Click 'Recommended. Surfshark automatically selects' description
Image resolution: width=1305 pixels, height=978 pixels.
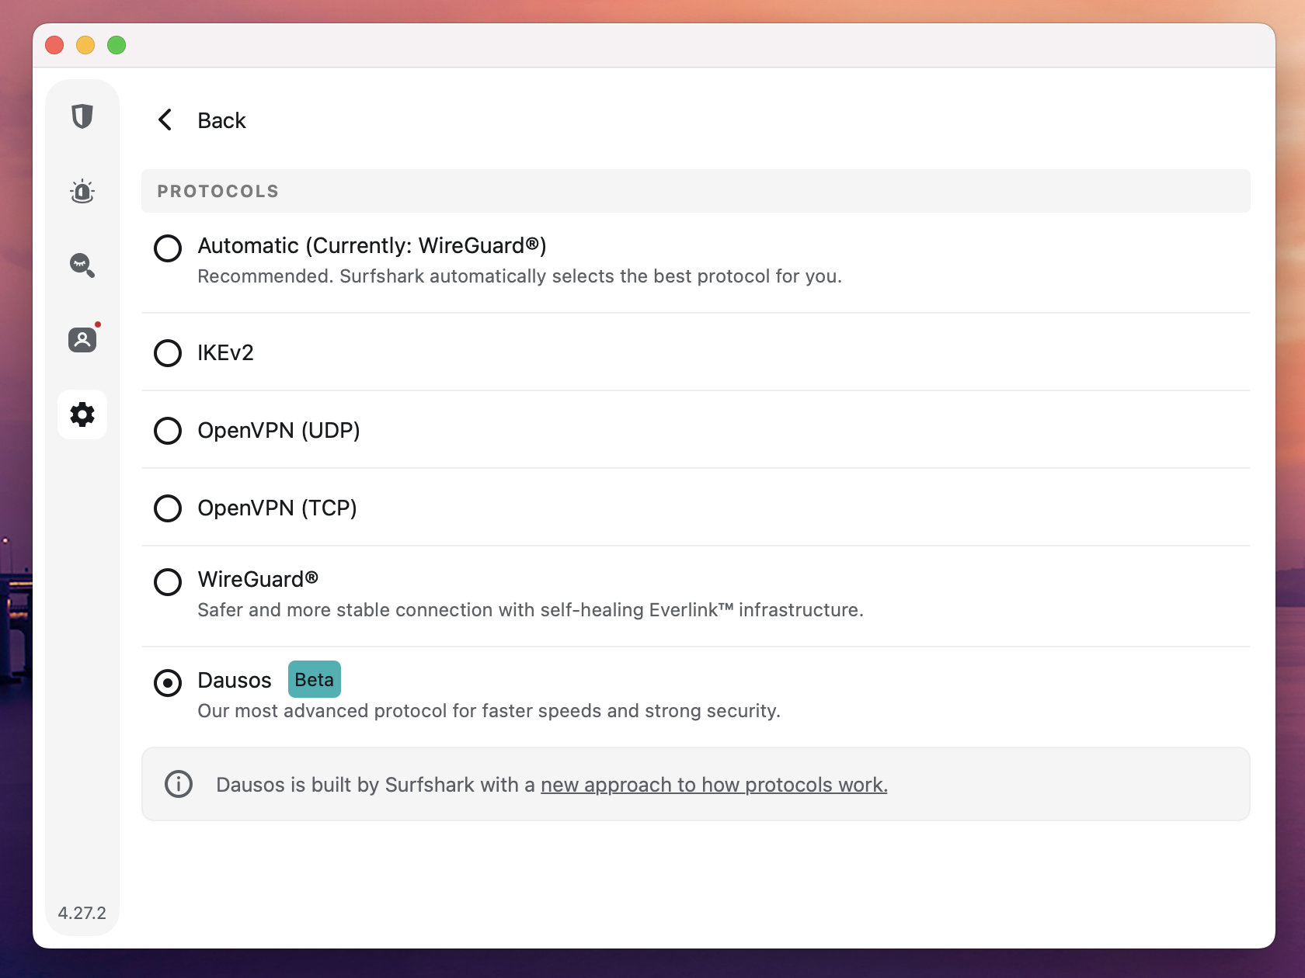[x=520, y=276]
